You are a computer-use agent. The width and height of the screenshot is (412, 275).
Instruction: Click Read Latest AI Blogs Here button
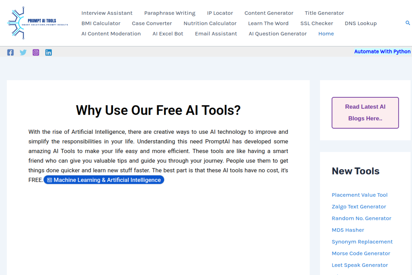(x=365, y=113)
